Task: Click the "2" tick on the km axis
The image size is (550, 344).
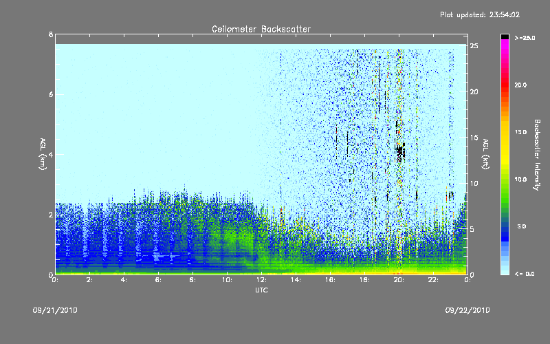Action: (x=51, y=215)
